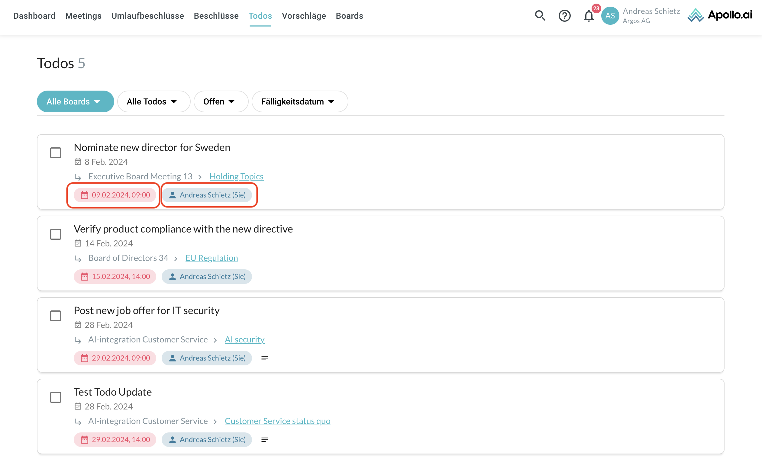This screenshot has width=762, height=459.
Task: Click red calendar icon on 15.02.2024 due date
Action: point(84,277)
